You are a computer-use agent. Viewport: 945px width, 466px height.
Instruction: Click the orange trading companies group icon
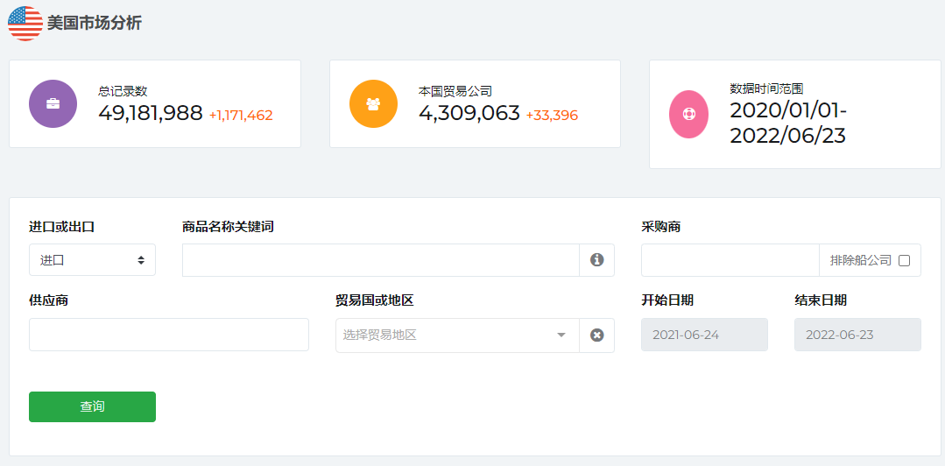point(373,103)
